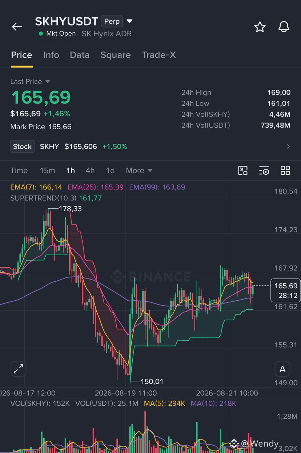Select the 4h chart interval
This screenshot has height=453, width=301.
(90, 171)
